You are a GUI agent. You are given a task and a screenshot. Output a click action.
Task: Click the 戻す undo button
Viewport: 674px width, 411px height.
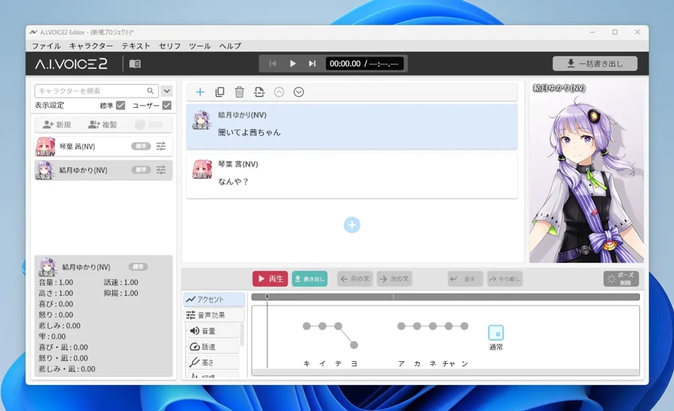(465, 279)
